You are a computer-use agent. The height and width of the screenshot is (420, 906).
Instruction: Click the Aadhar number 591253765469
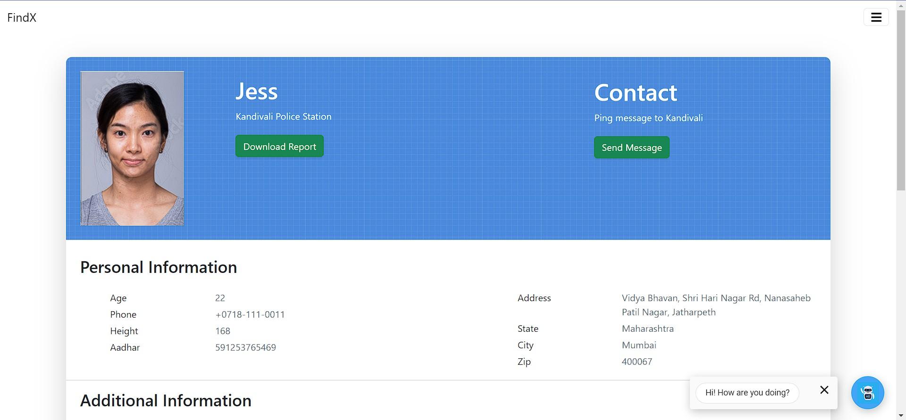pos(245,347)
